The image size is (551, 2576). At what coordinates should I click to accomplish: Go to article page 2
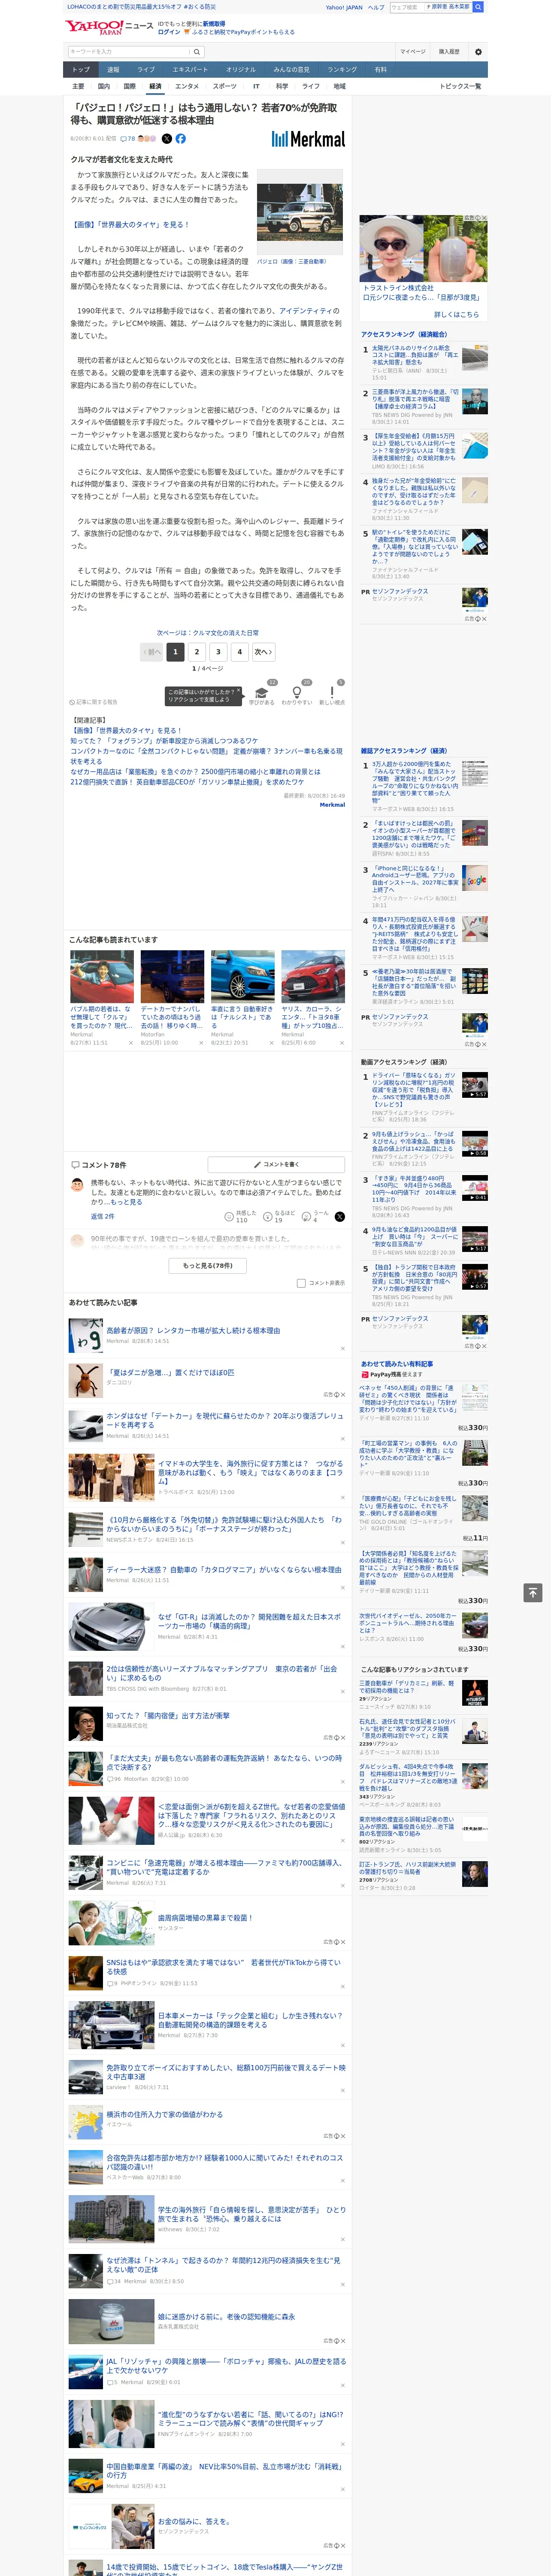(x=197, y=652)
